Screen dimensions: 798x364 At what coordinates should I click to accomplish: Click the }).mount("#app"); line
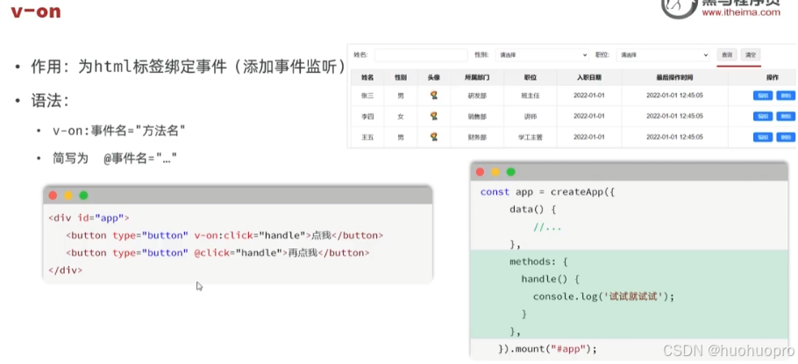[x=547, y=349]
